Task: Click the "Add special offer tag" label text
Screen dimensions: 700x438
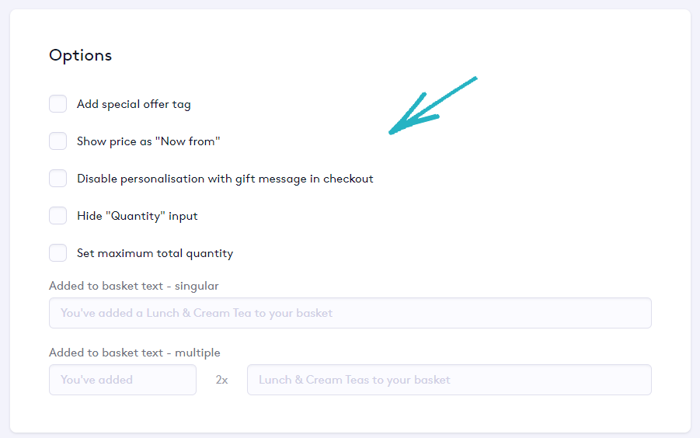Action: click(x=134, y=104)
